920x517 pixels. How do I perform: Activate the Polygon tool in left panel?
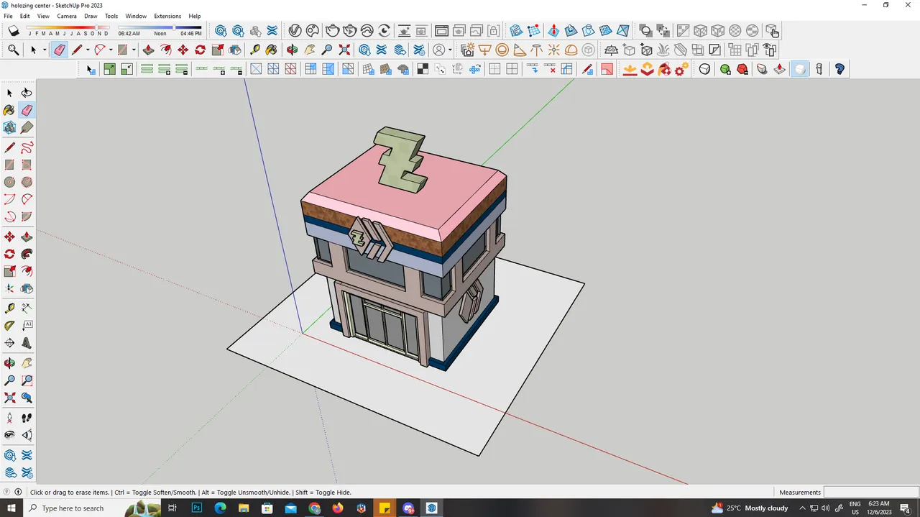(x=27, y=182)
